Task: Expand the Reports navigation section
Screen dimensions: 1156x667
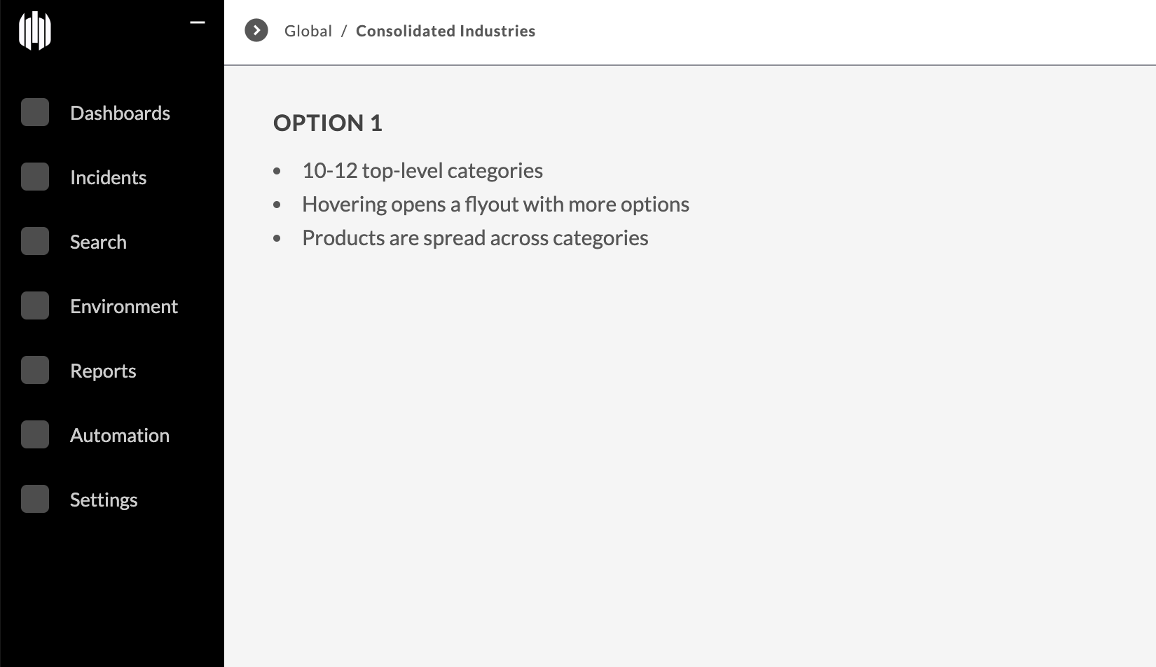Action: click(102, 370)
